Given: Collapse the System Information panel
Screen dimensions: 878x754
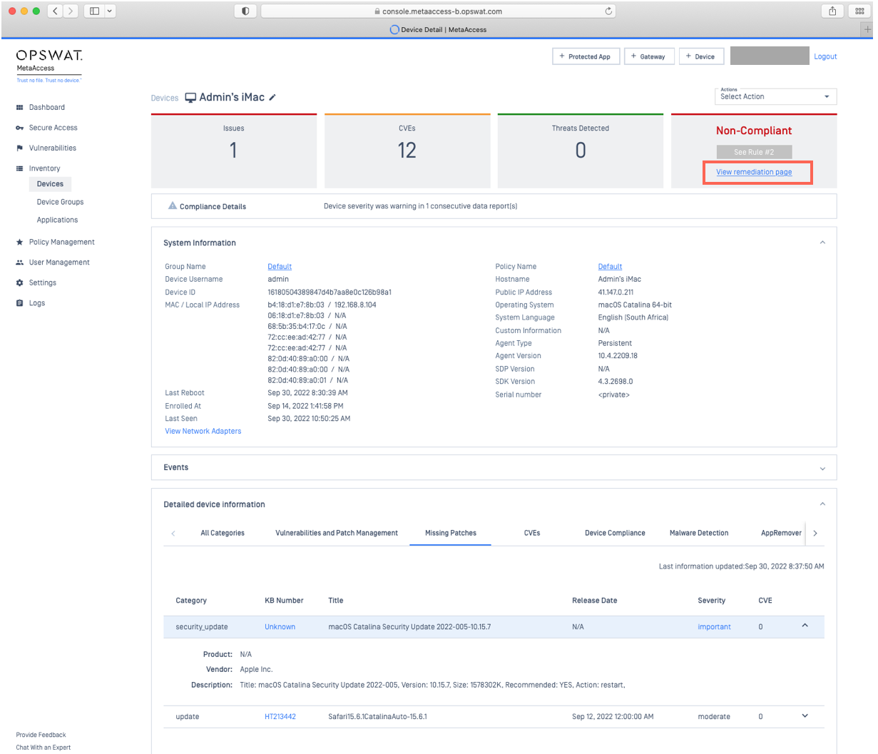Looking at the screenshot, I should [x=822, y=243].
